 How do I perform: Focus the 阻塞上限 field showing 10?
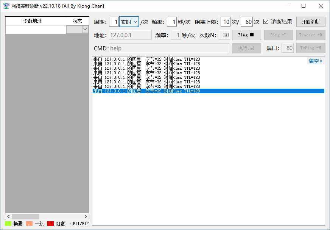coord(225,22)
